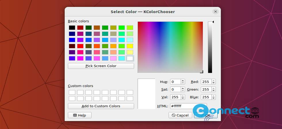Select the white basic color swatch
The height and width of the screenshot is (129, 282).
point(130,58)
